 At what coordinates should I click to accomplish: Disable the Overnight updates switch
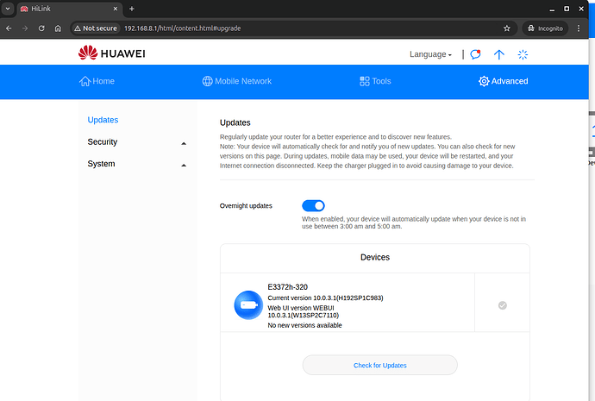(x=313, y=205)
